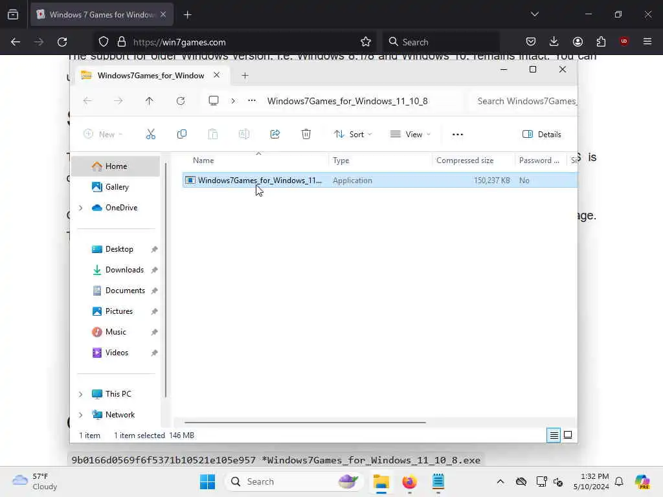Open the New dropdown in Explorer
Image resolution: width=663 pixels, height=497 pixels.
point(103,135)
